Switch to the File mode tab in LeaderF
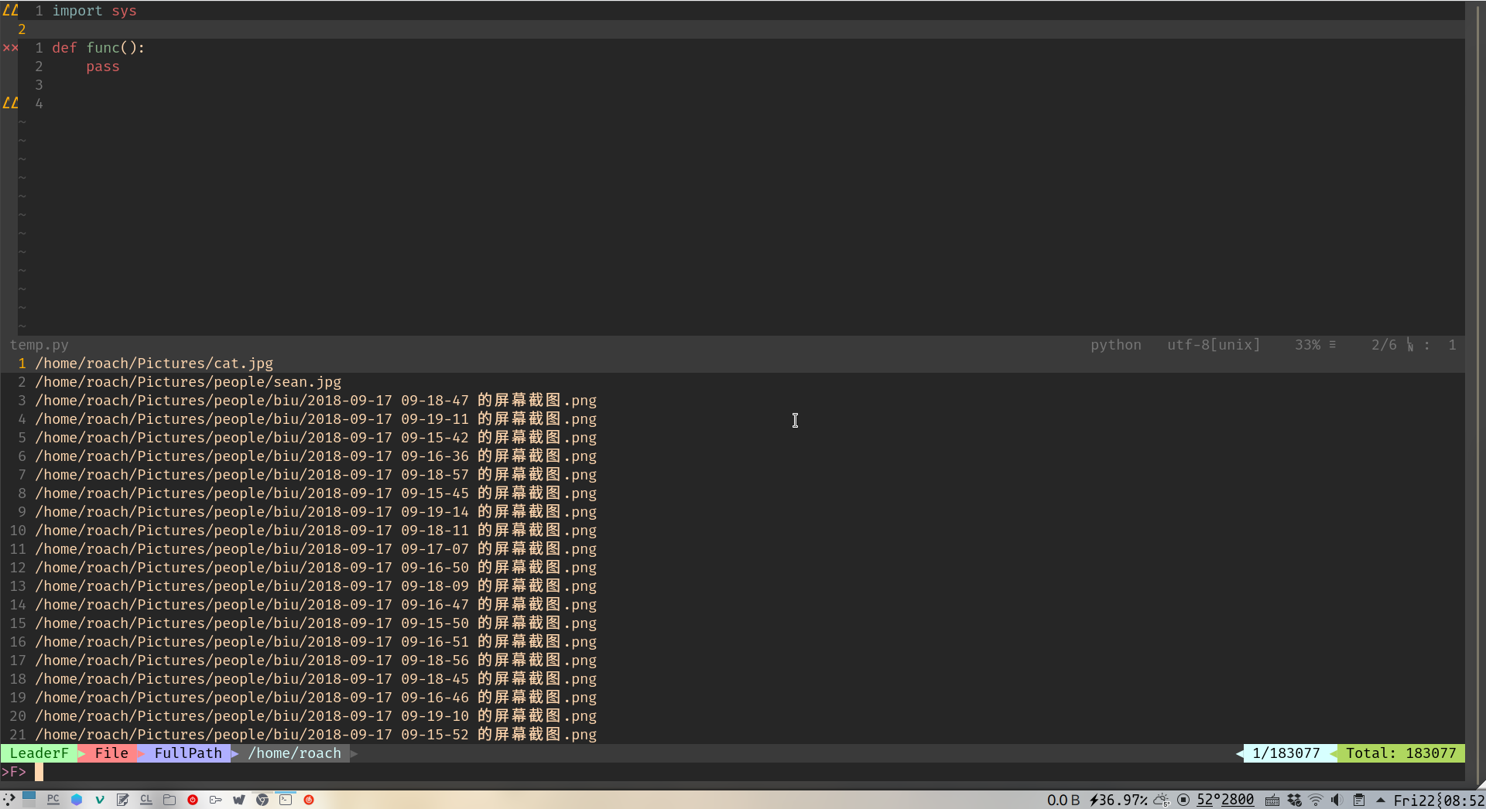The width and height of the screenshot is (1486, 809). [111, 753]
